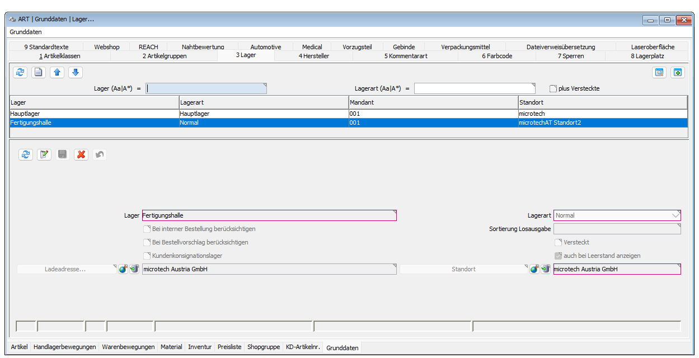Open the Lagerart dropdown in detail form
The image size is (699, 358).
[x=674, y=215]
